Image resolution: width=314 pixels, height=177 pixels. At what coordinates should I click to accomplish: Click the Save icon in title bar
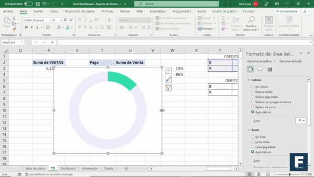pos(37,4)
